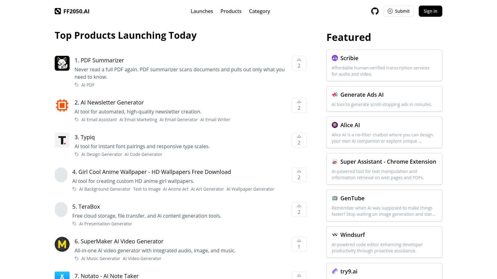Upvote Girl Cool Anime Wallpaper

click(x=299, y=175)
